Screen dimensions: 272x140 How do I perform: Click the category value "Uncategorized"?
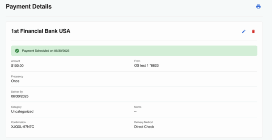coord(22,111)
